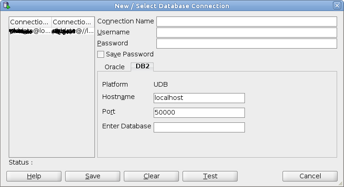Click the first Connection column header

[x=30, y=22]
